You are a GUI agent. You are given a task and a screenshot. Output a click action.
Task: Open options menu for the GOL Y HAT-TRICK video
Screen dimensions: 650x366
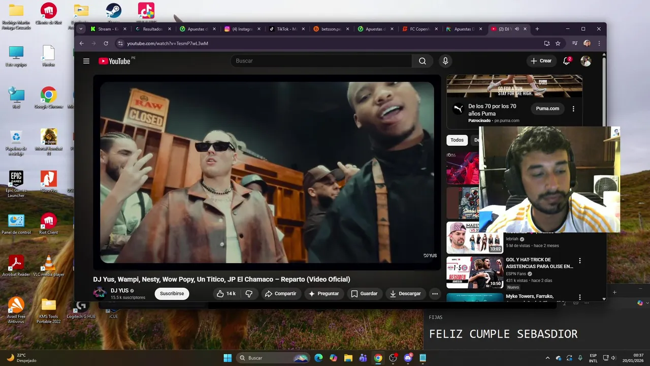coord(580,261)
